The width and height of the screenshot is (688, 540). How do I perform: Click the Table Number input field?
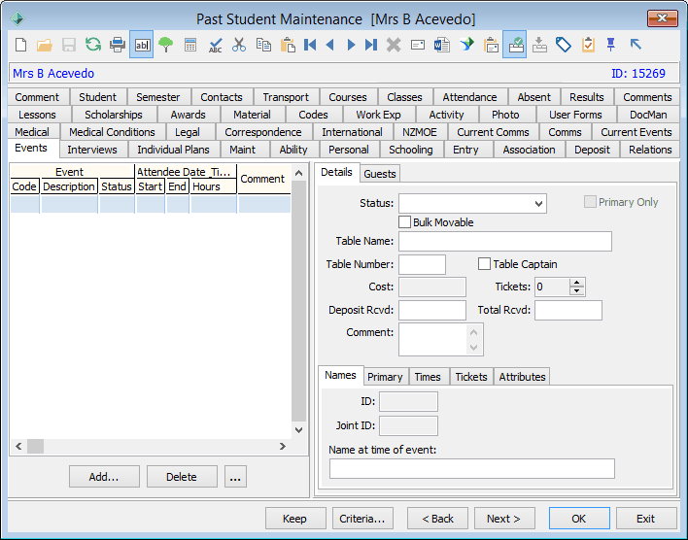[x=422, y=264]
